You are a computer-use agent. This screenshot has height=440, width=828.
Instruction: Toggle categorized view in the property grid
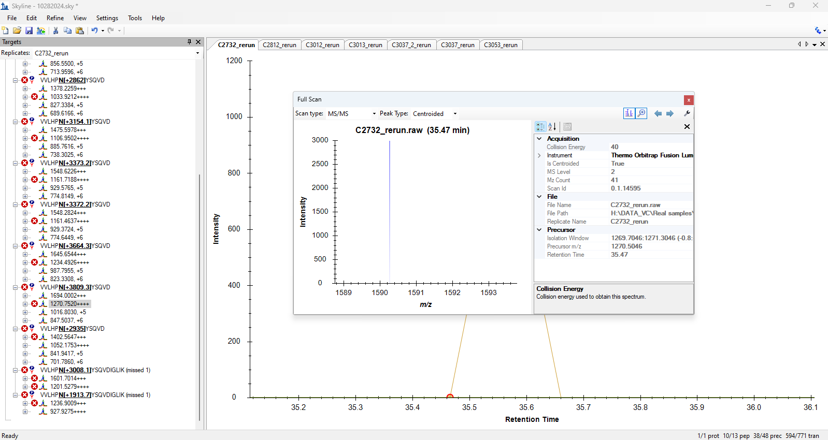pos(540,126)
